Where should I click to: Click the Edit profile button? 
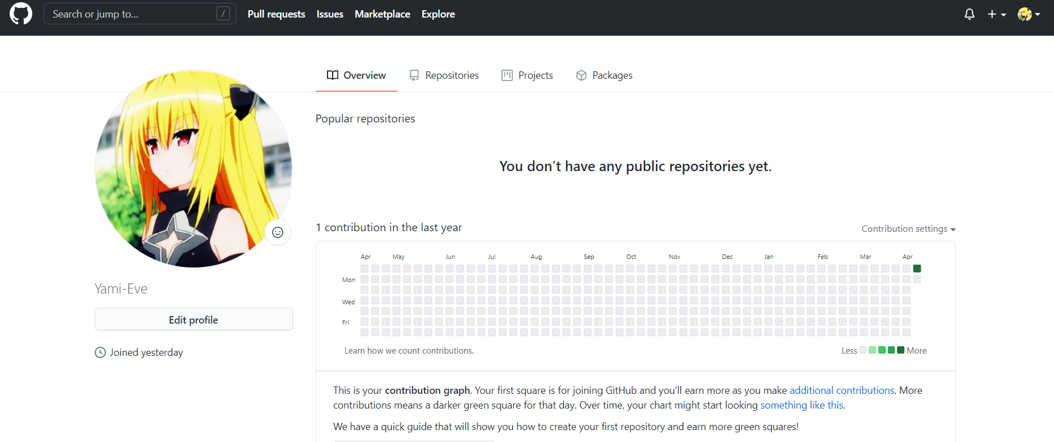(x=194, y=320)
